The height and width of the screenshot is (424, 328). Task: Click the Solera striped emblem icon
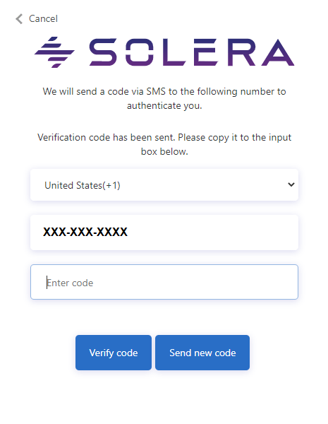(x=54, y=52)
